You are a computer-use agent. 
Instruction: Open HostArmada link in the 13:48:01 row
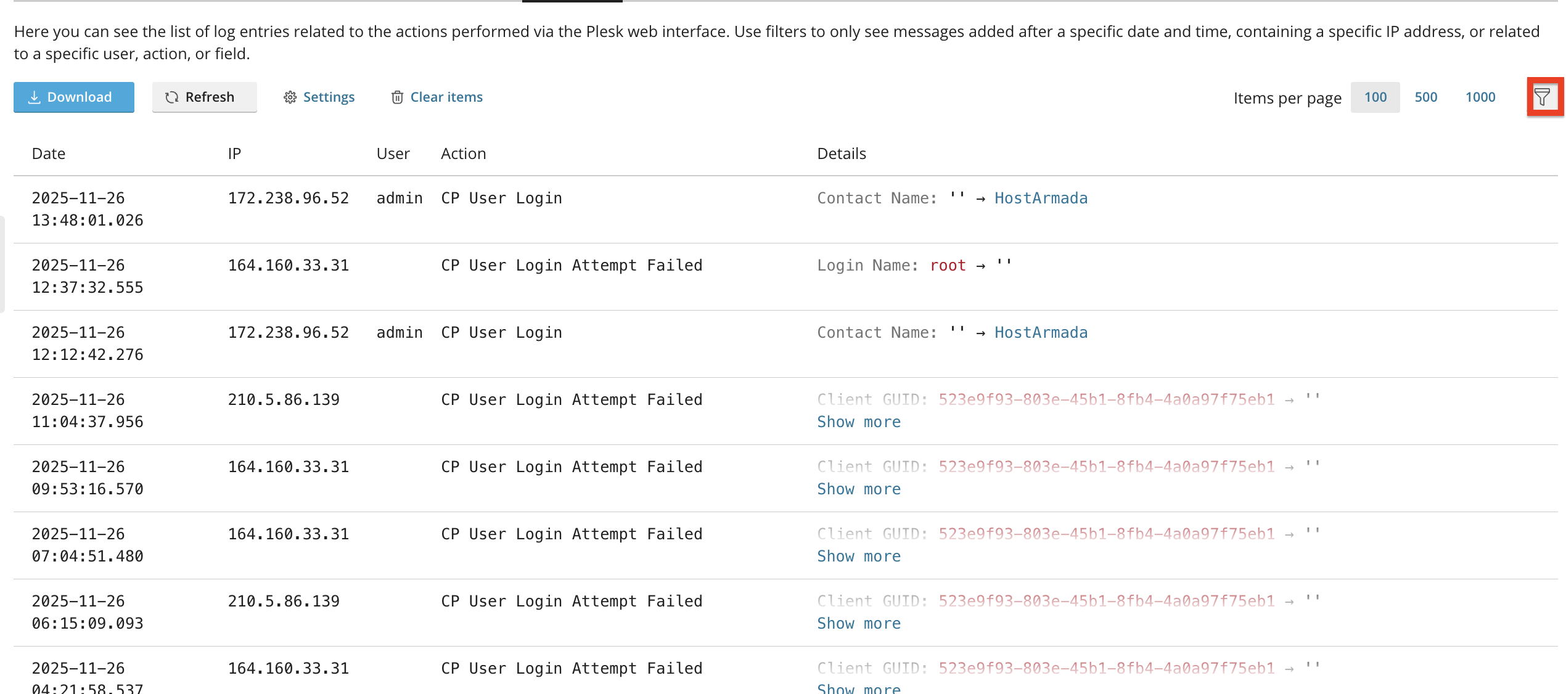click(1041, 198)
